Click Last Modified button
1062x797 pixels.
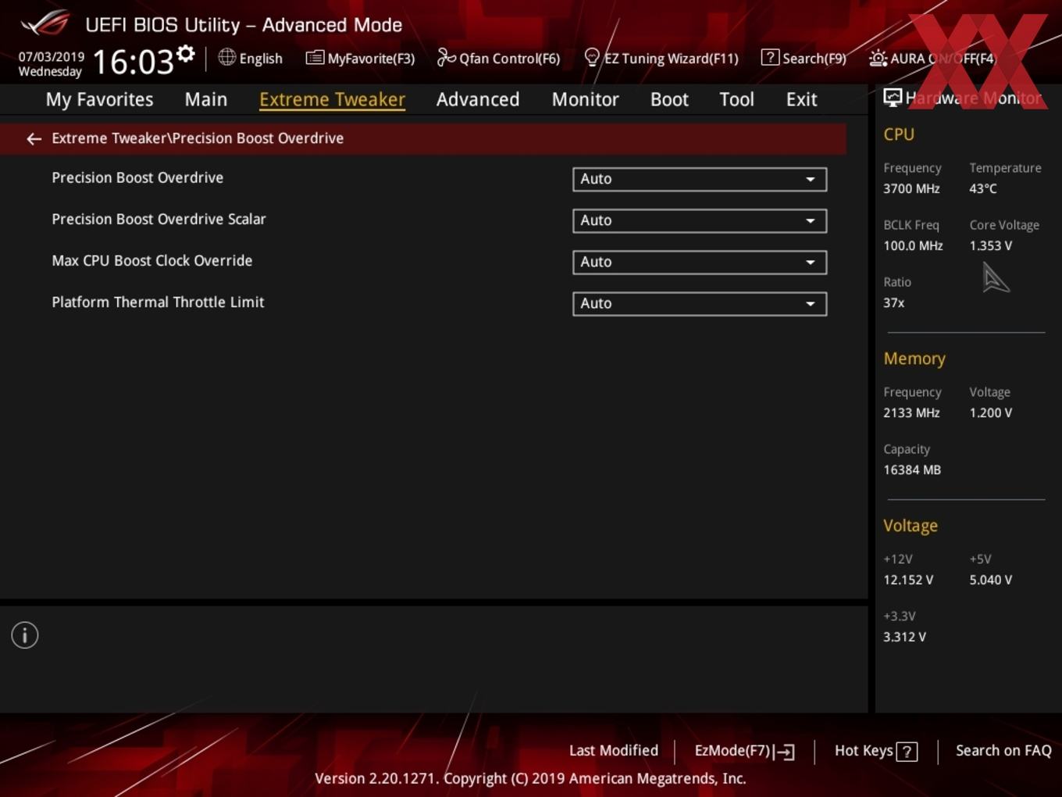pos(614,751)
